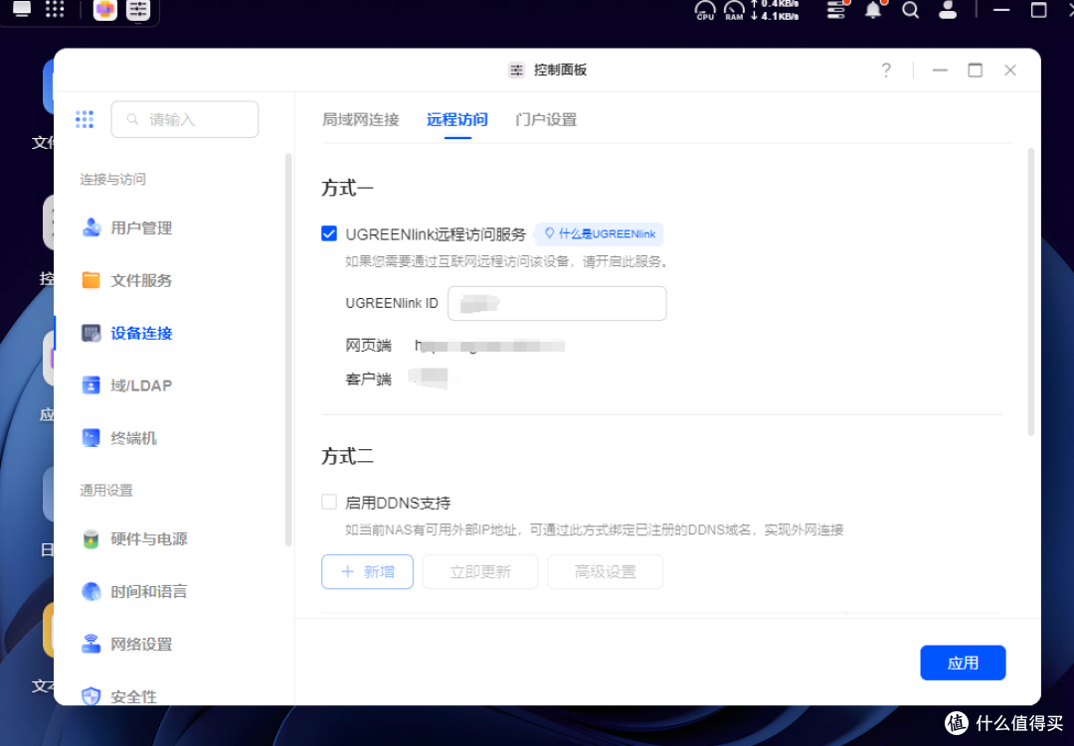Open the 什么是UGREENlink help link
Viewport: 1074px width, 746px height.
click(600, 234)
